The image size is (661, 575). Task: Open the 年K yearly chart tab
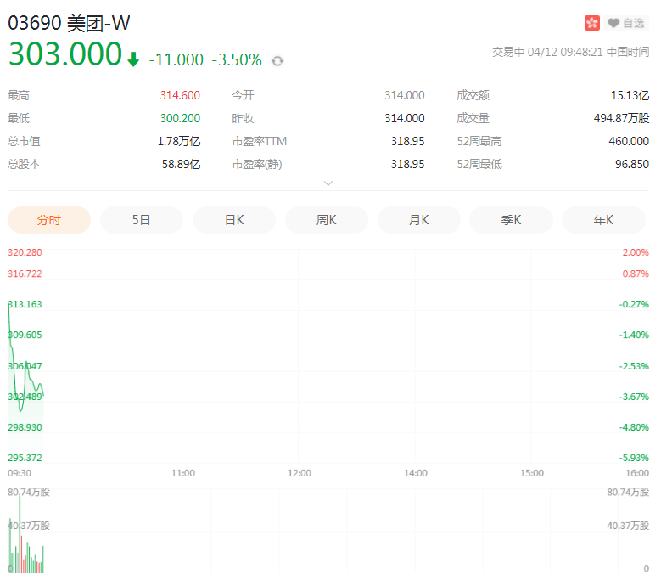603,220
